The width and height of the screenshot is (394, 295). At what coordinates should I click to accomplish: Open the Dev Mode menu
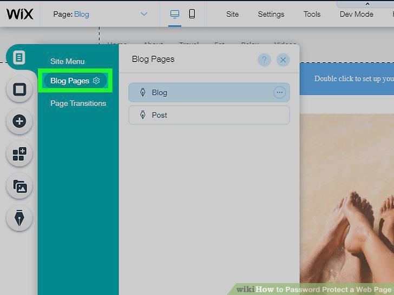[x=356, y=14]
